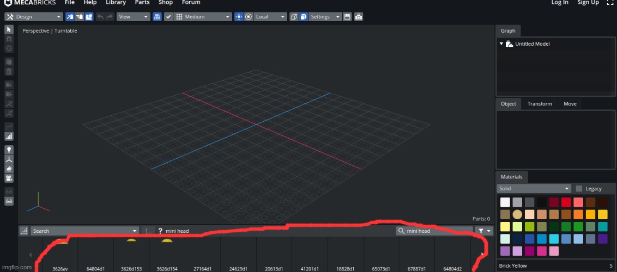Select part 3626d153 in parts list
The height and width of the screenshot is (272, 617).
coord(131,255)
